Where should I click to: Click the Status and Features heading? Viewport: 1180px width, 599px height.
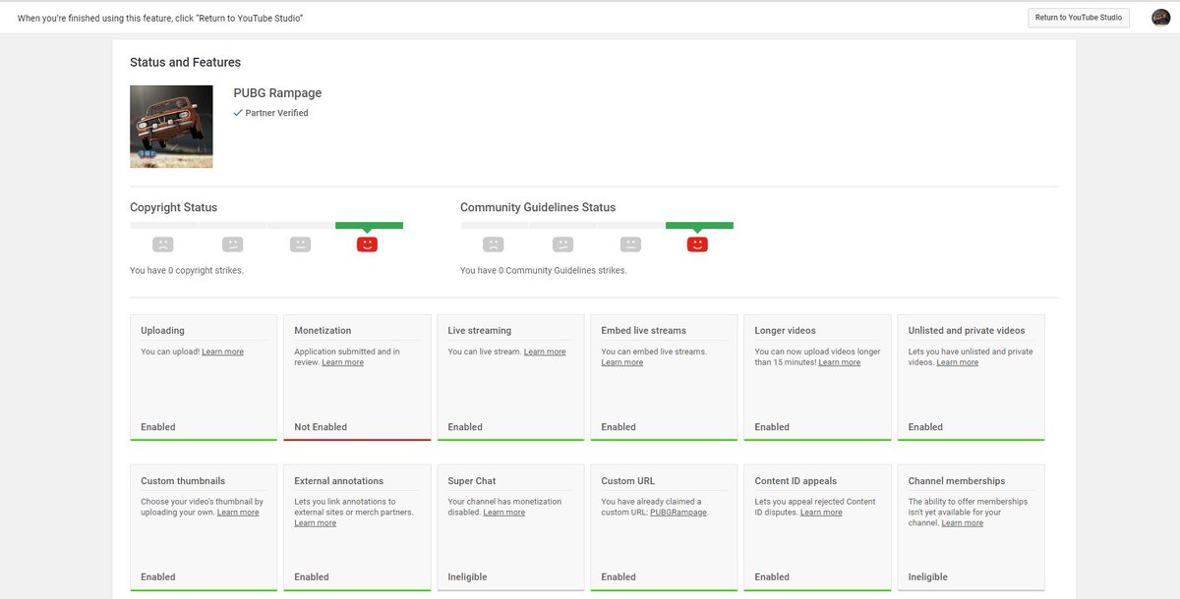coord(185,62)
